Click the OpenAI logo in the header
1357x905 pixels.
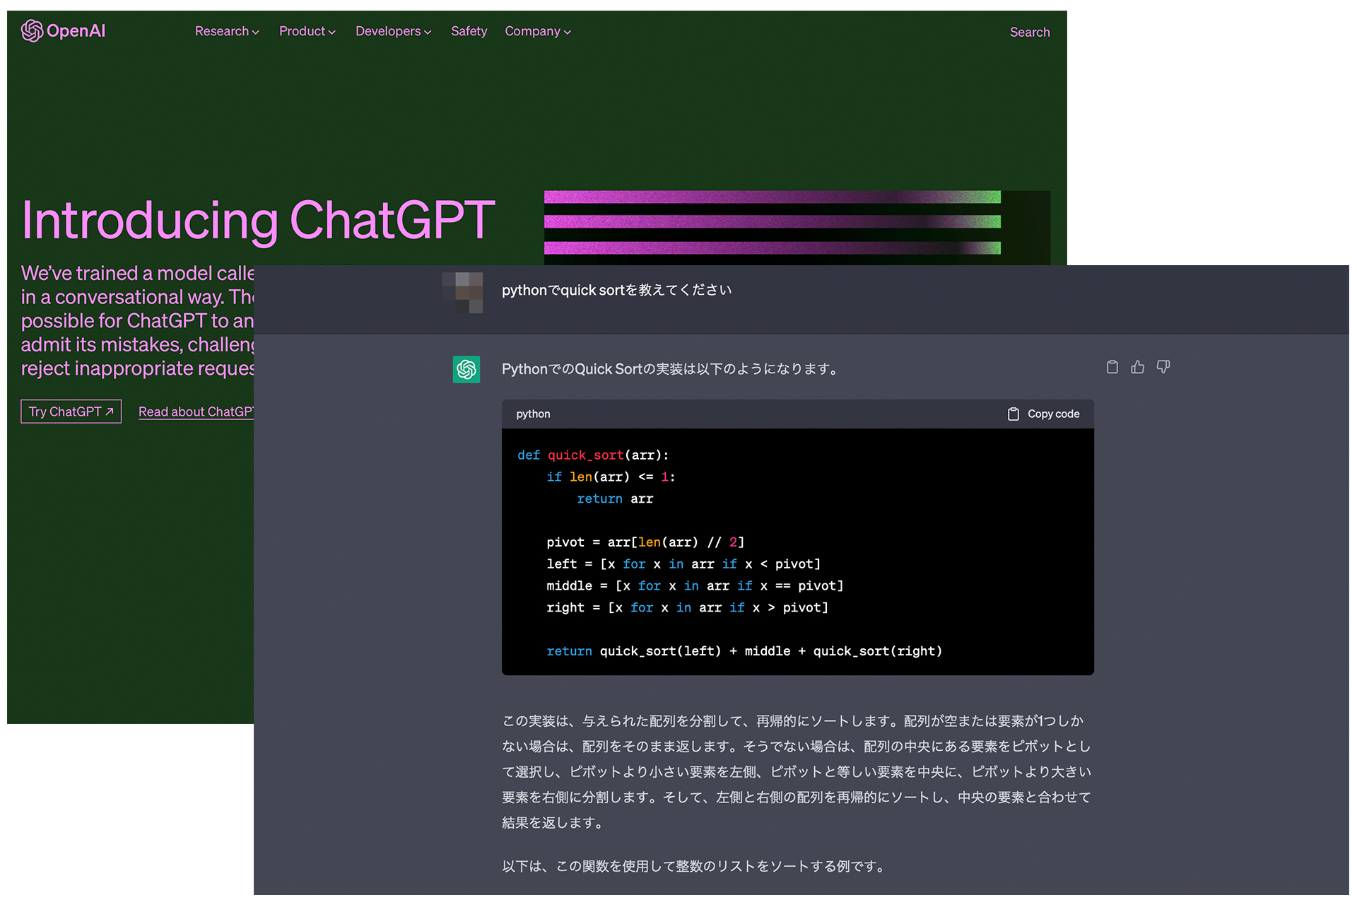[x=63, y=31]
